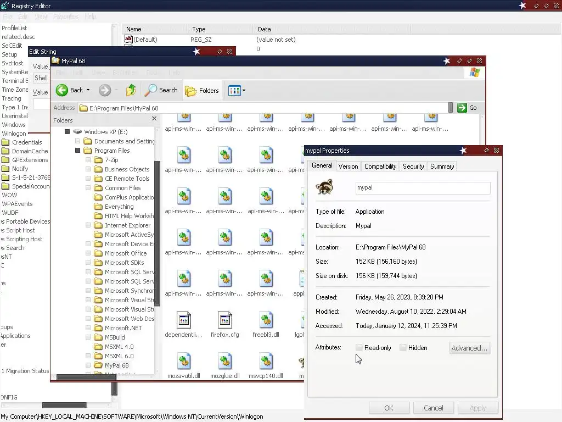Screen dimensions: 562x422
Task: Open the Security tab
Action: pos(413,166)
